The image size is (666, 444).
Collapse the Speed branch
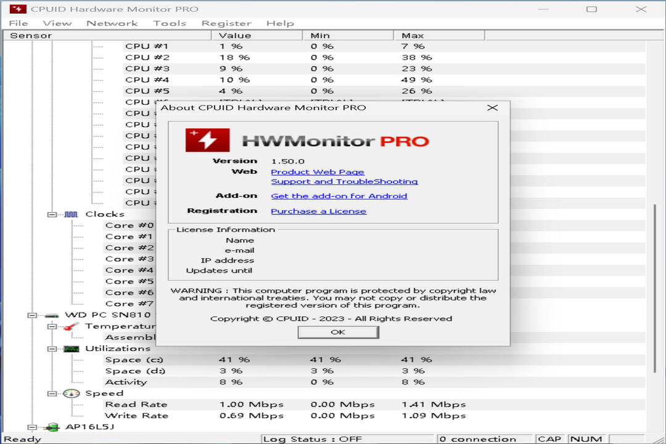click(x=52, y=393)
